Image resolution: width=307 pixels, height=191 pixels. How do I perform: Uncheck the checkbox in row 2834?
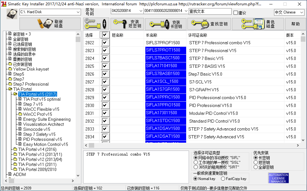click(x=105, y=136)
